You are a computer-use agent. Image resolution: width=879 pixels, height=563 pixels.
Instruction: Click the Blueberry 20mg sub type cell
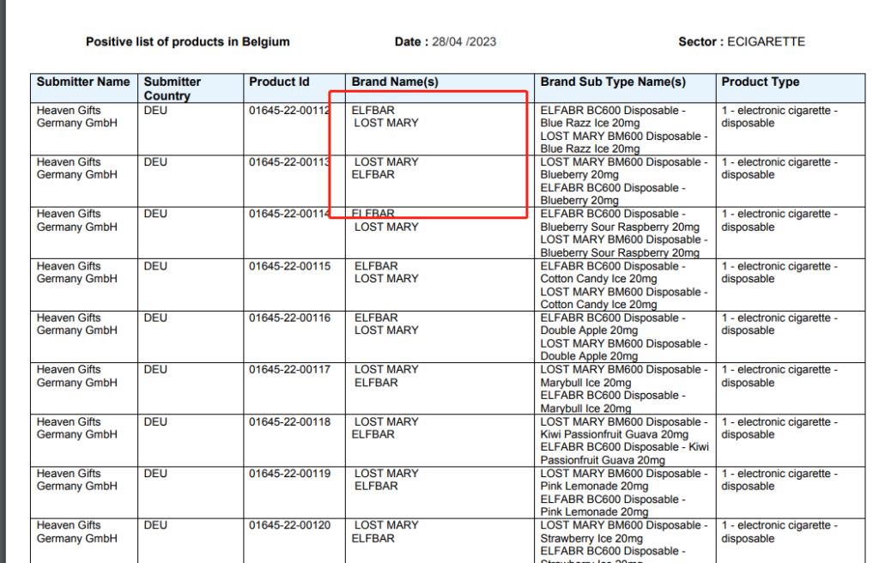[x=624, y=181]
